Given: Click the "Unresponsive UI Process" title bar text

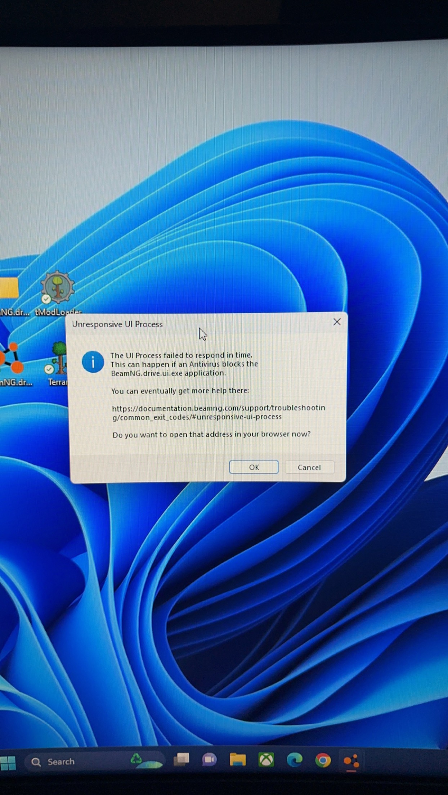Looking at the screenshot, I should click(117, 324).
